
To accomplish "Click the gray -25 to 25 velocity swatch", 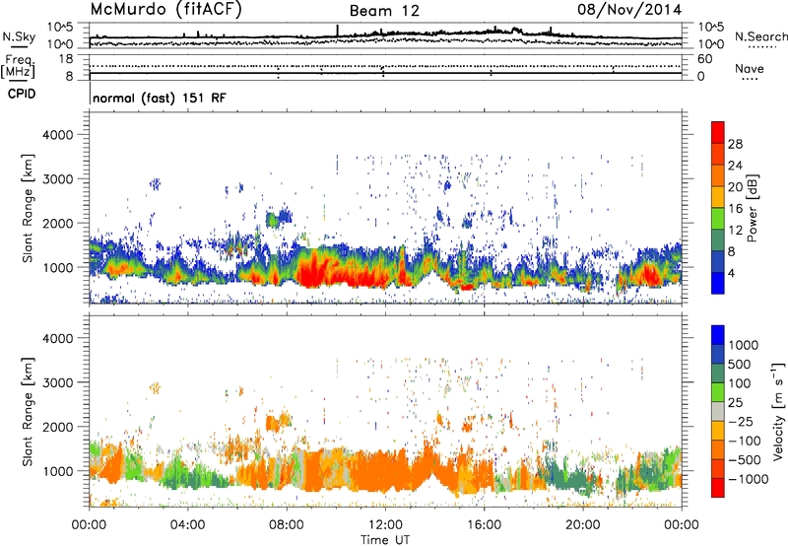I will 718,411.
